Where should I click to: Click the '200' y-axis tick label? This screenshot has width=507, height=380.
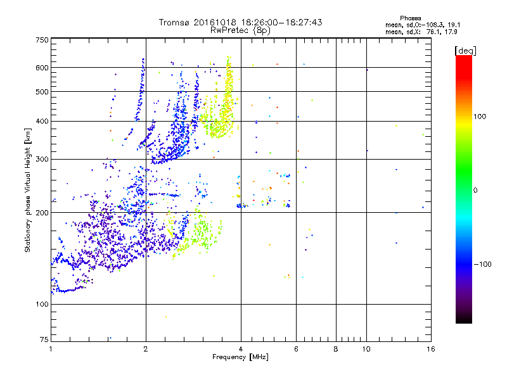(42, 213)
